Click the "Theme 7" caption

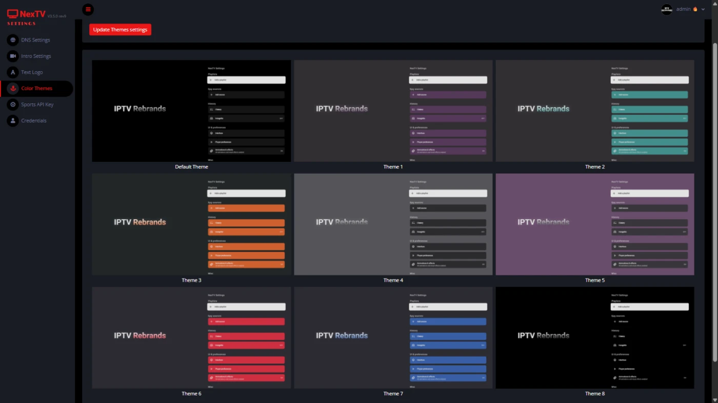coord(393,394)
